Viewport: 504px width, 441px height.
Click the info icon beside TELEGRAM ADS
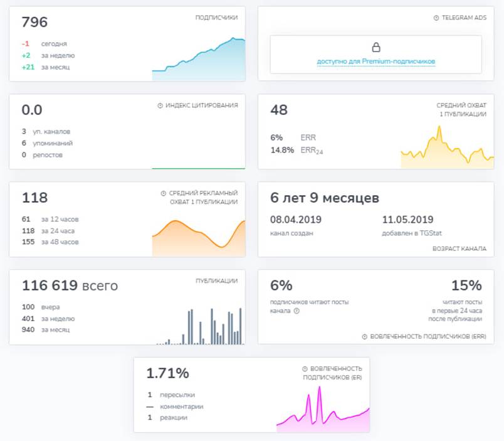(x=436, y=18)
